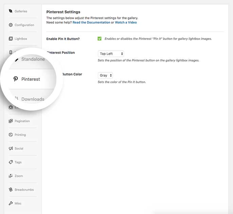Open the Zoom settings tab
This screenshot has width=233, height=214.
point(19,176)
